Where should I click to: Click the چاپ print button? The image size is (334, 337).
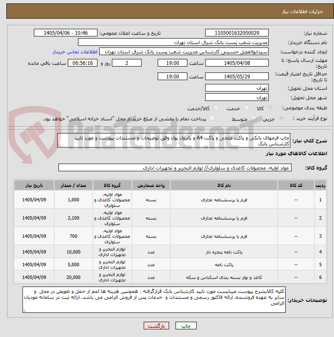tap(186, 326)
